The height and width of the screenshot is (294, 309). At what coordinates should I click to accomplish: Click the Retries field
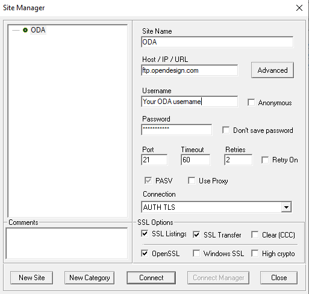[238, 160]
